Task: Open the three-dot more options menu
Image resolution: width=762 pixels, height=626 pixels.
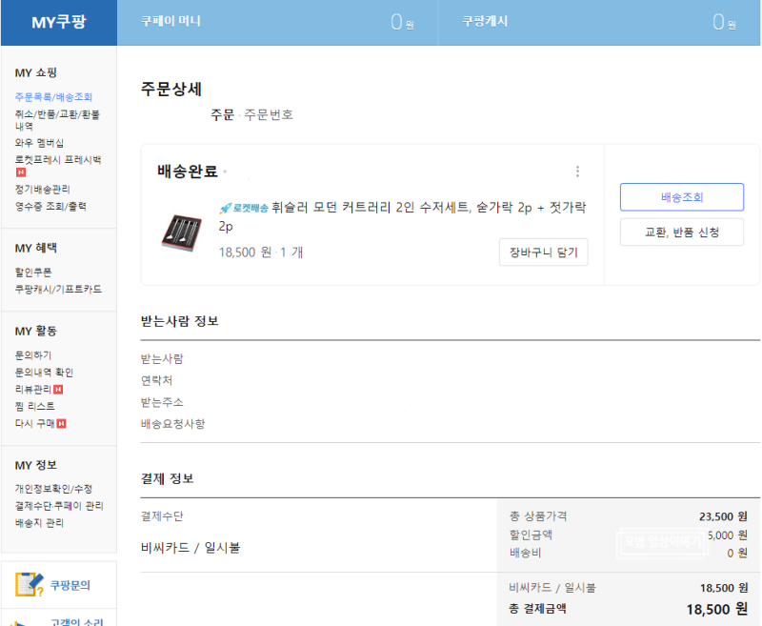Action: click(x=577, y=172)
